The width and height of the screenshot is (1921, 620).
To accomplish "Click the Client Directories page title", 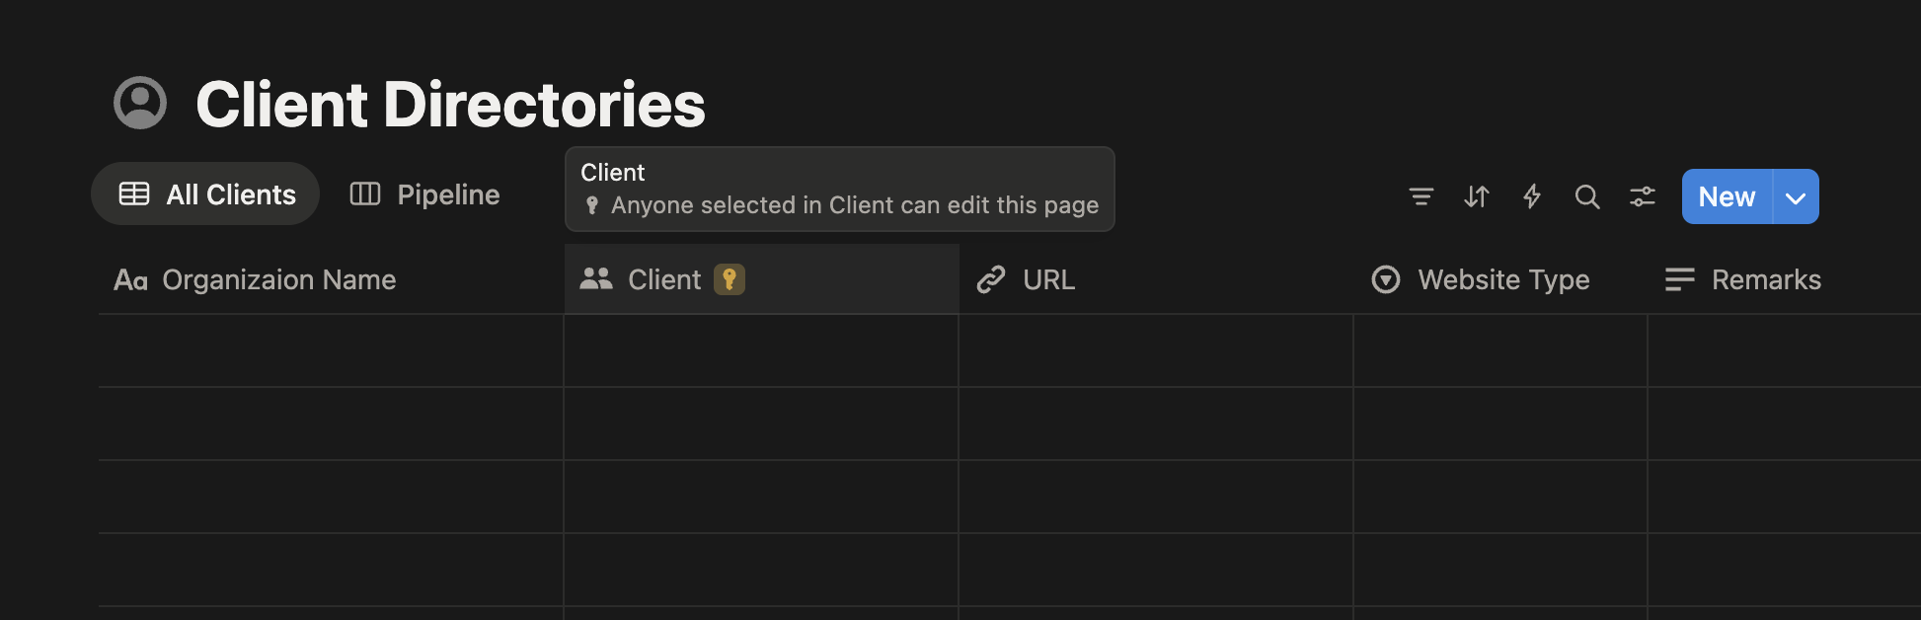I will tap(450, 104).
